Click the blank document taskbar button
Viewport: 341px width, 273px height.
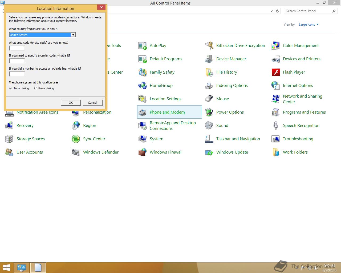click(x=38, y=268)
